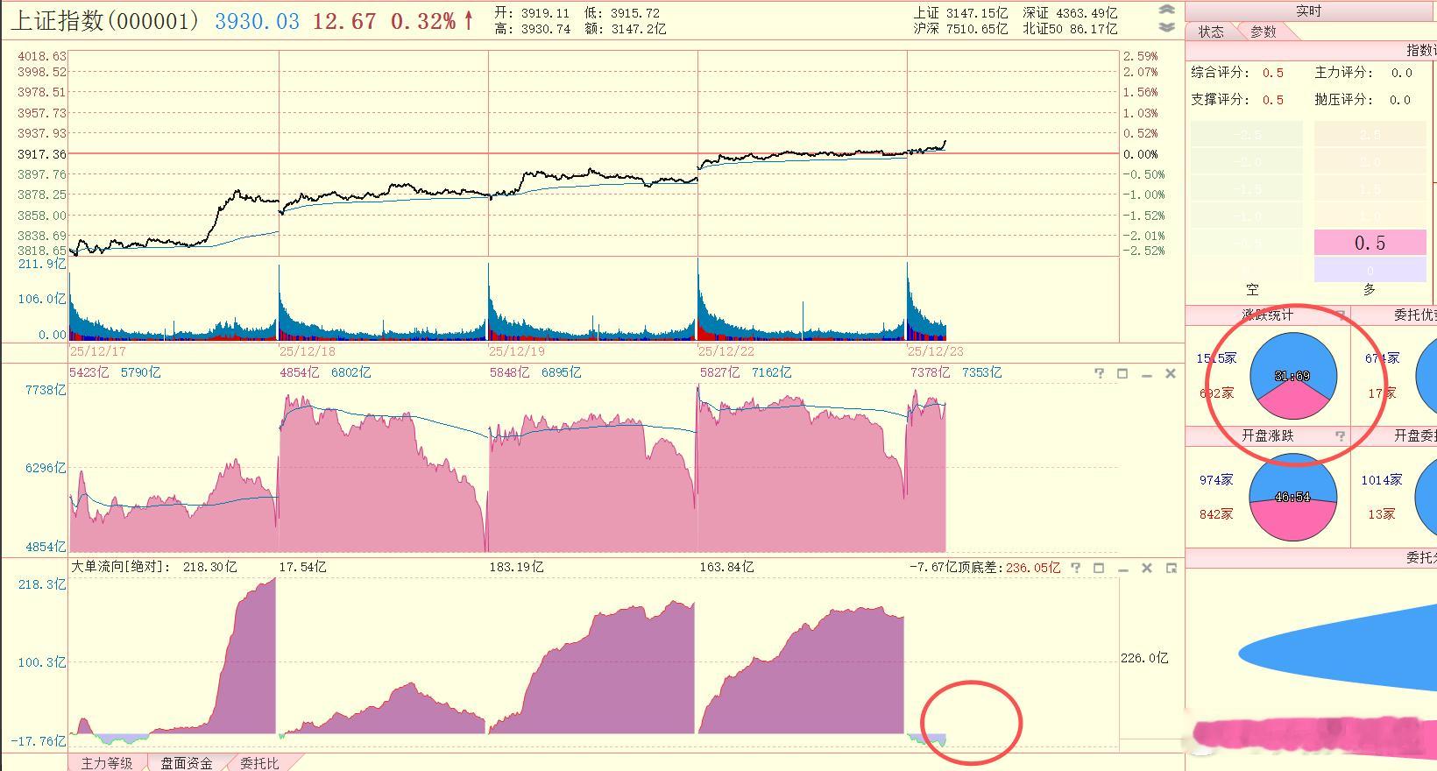Select the 25/12/23 date marker

point(935,350)
